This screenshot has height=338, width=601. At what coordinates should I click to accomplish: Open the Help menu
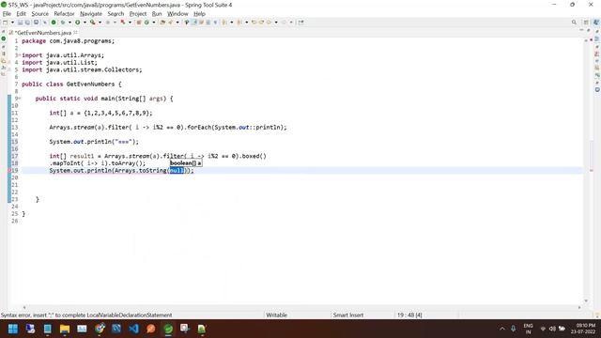[x=199, y=13]
